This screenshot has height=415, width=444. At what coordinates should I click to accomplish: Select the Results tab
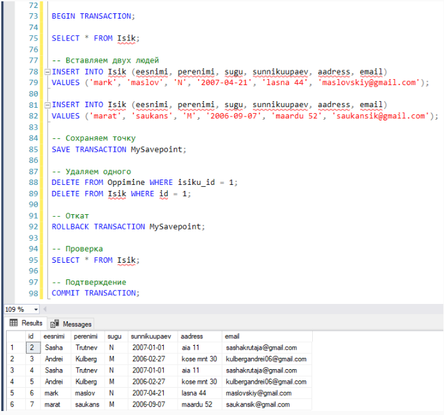(x=27, y=323)
